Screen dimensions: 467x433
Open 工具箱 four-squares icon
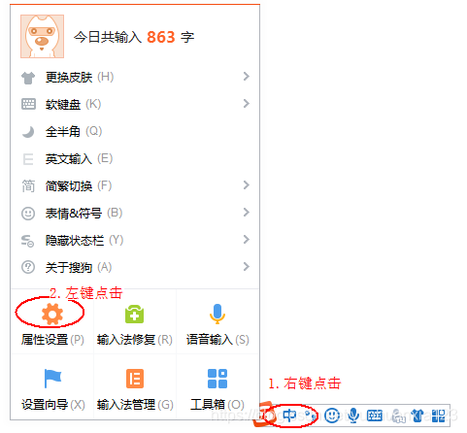pos(217,379)
